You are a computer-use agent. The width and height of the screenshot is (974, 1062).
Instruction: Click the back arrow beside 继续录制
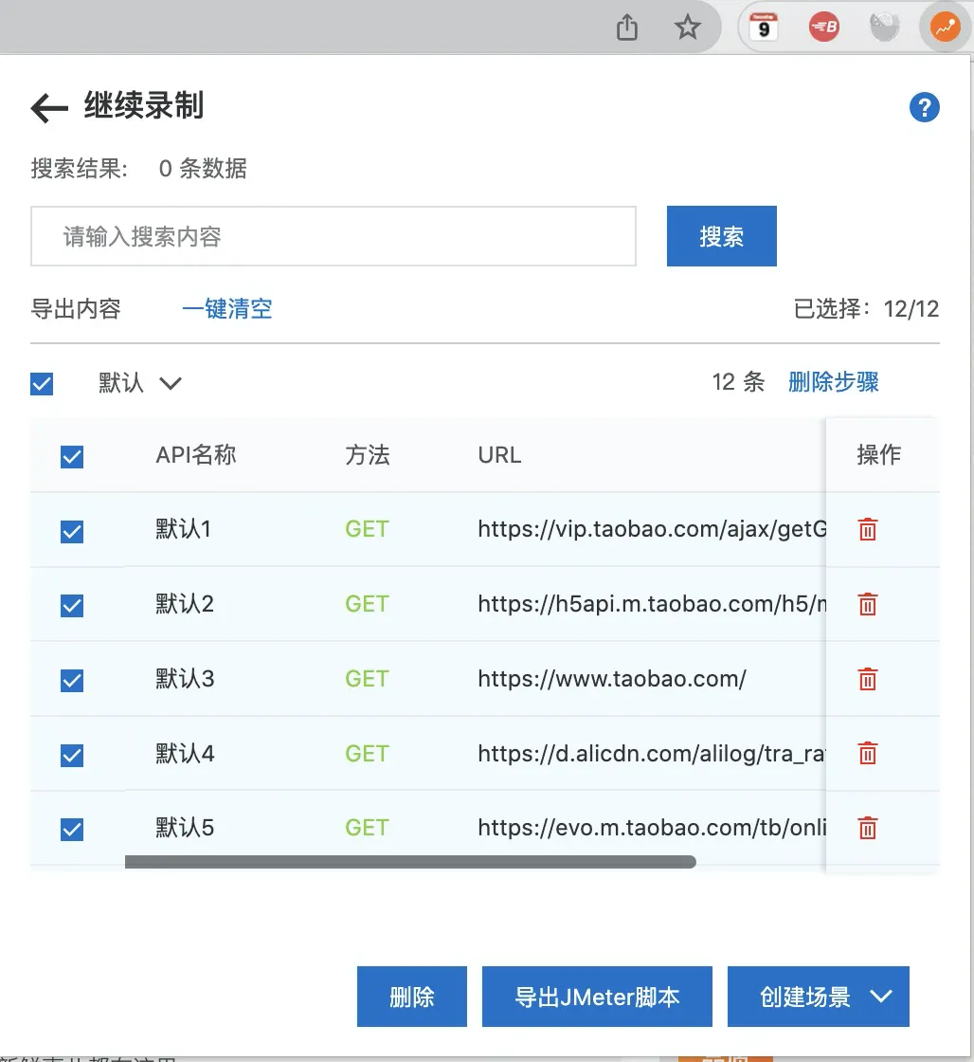pos(49,108)
